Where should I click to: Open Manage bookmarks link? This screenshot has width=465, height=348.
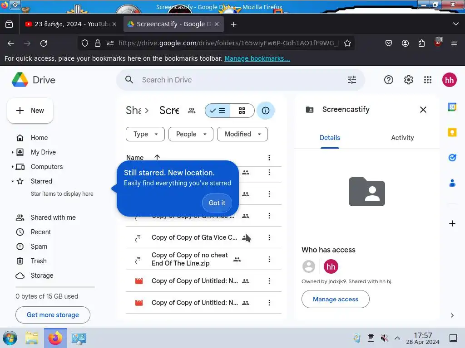tap(257, 58)
